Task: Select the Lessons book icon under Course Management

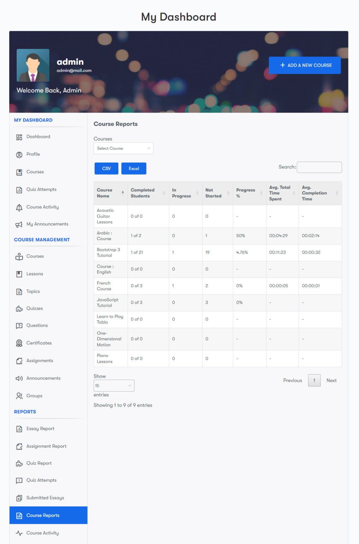Action: 19,273
